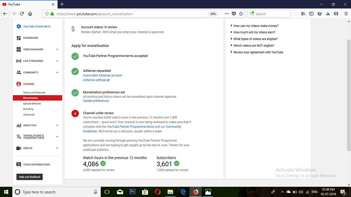This screenshot has width=351, height=197.
Task: Click the ENG language indicator
Action: (314, 192)
